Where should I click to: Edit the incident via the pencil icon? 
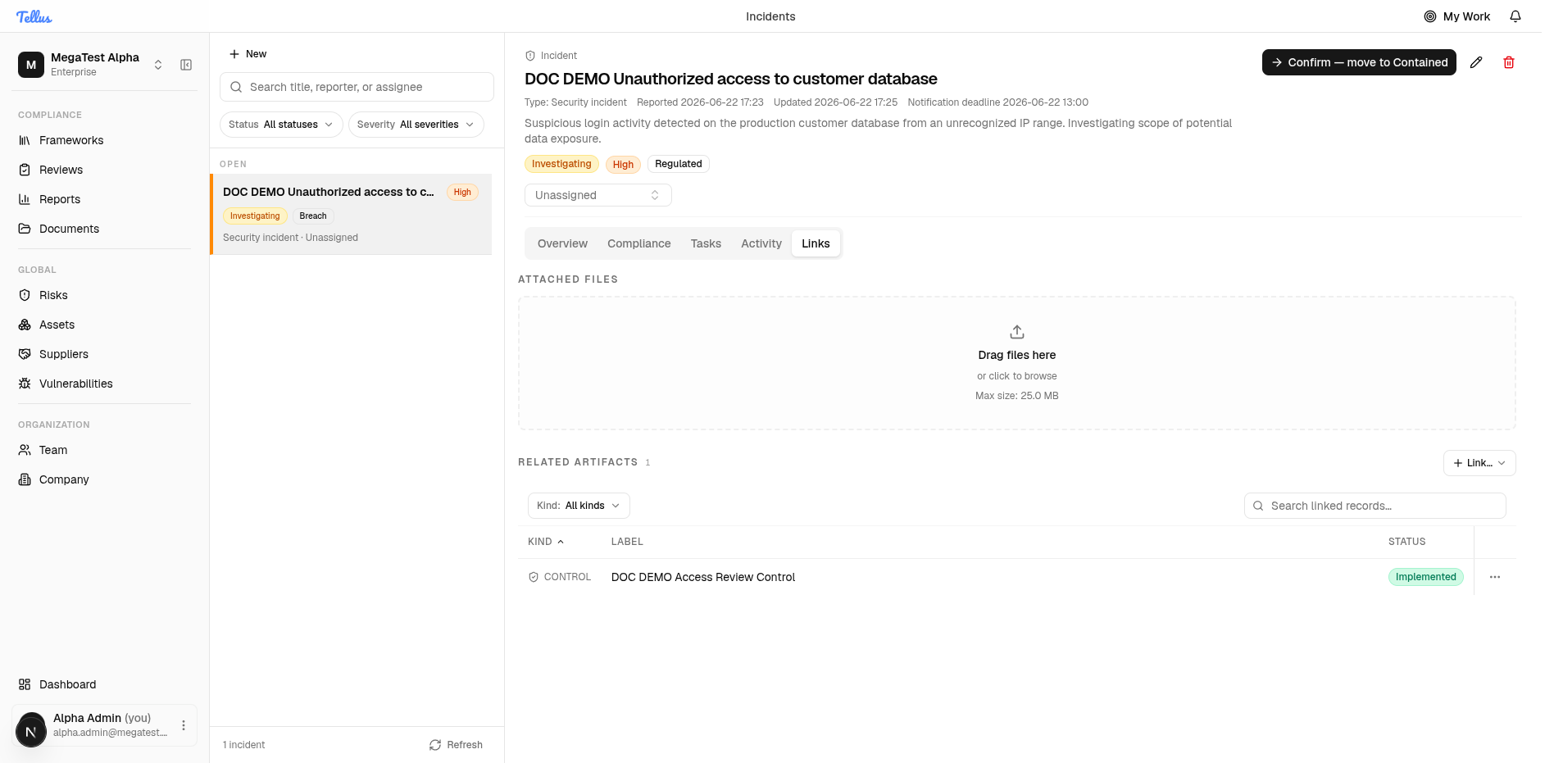point(1476,62)
